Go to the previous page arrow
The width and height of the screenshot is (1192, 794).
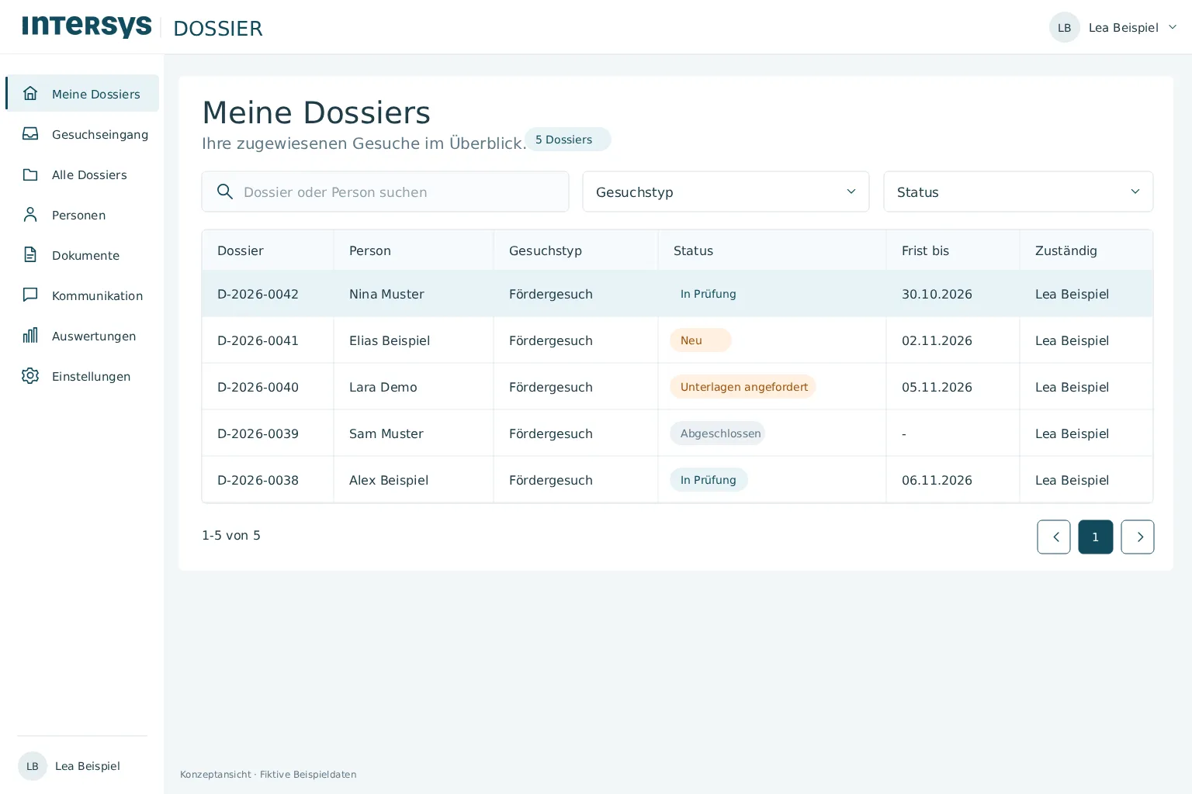[1054, 537]
